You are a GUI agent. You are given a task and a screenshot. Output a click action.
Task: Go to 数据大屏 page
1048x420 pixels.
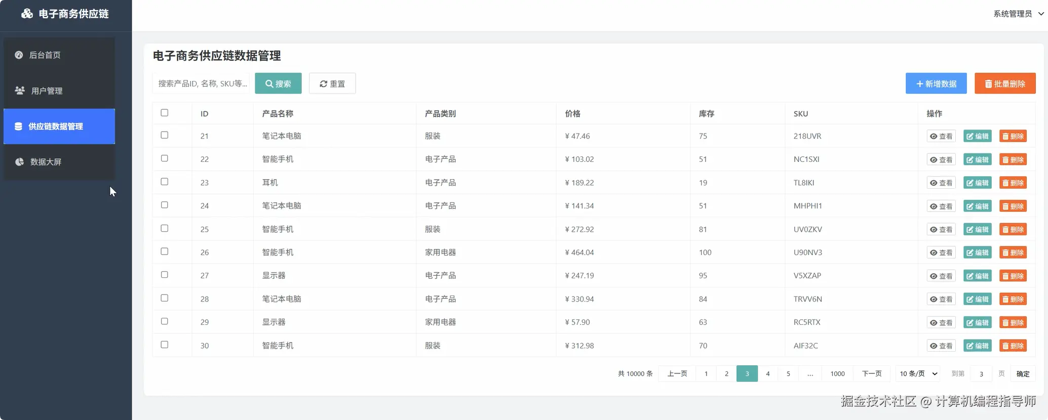(x=59, y=162)
